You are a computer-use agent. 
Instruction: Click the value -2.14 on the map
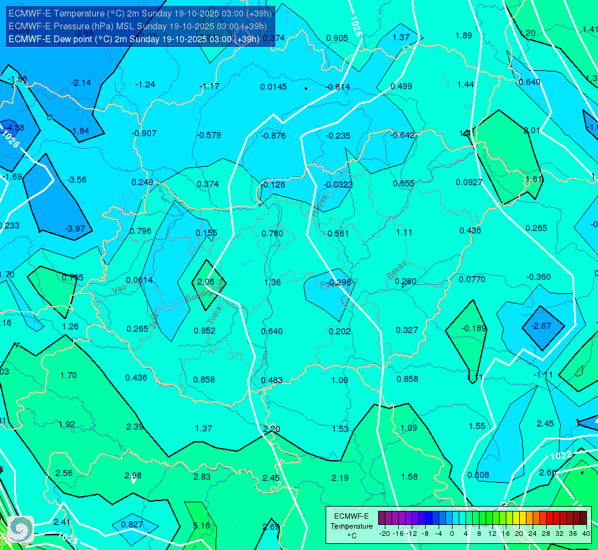point(81,83)
